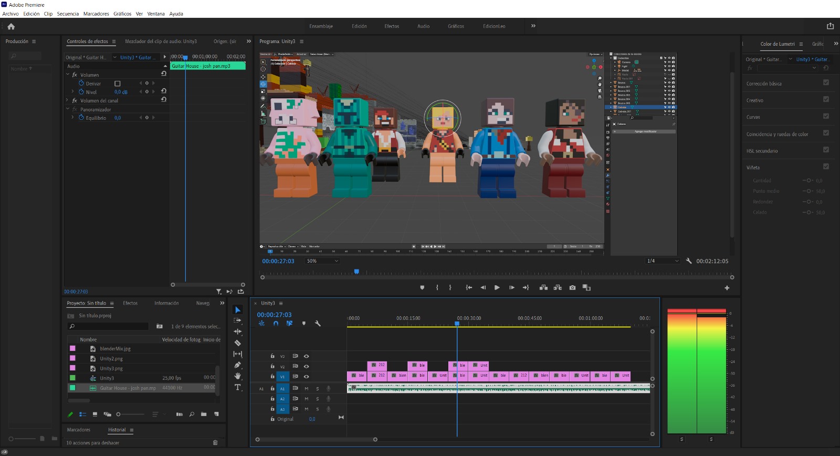Click the Lift button
This screenshot has width=840, height=456.
point(543,287)
